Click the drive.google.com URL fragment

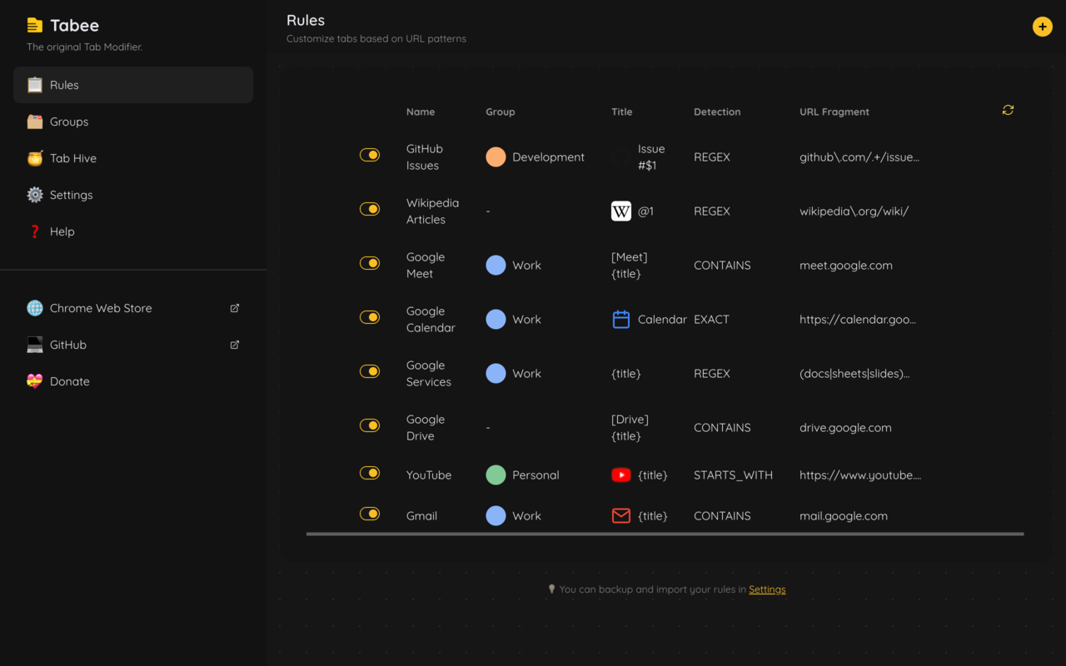tap(845, 427)
